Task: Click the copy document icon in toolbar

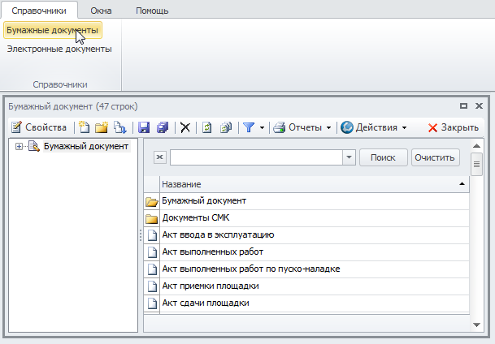Action: point(119,127)
